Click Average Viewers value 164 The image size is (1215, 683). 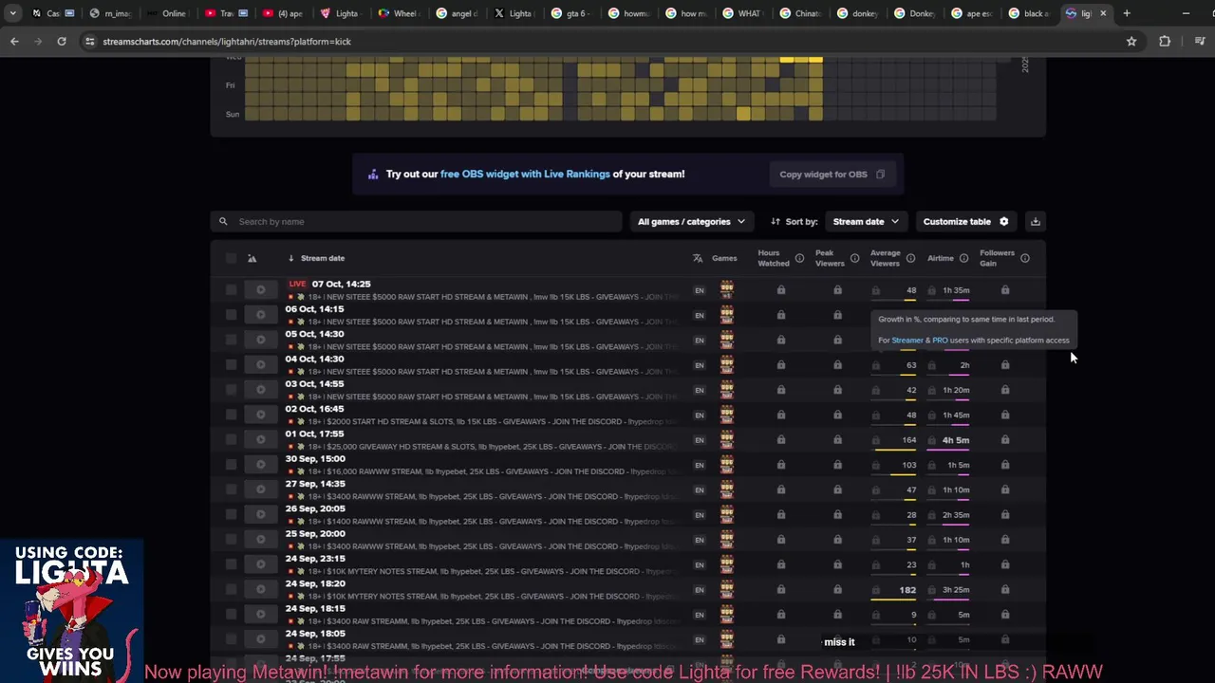click(x=909, y=440)
